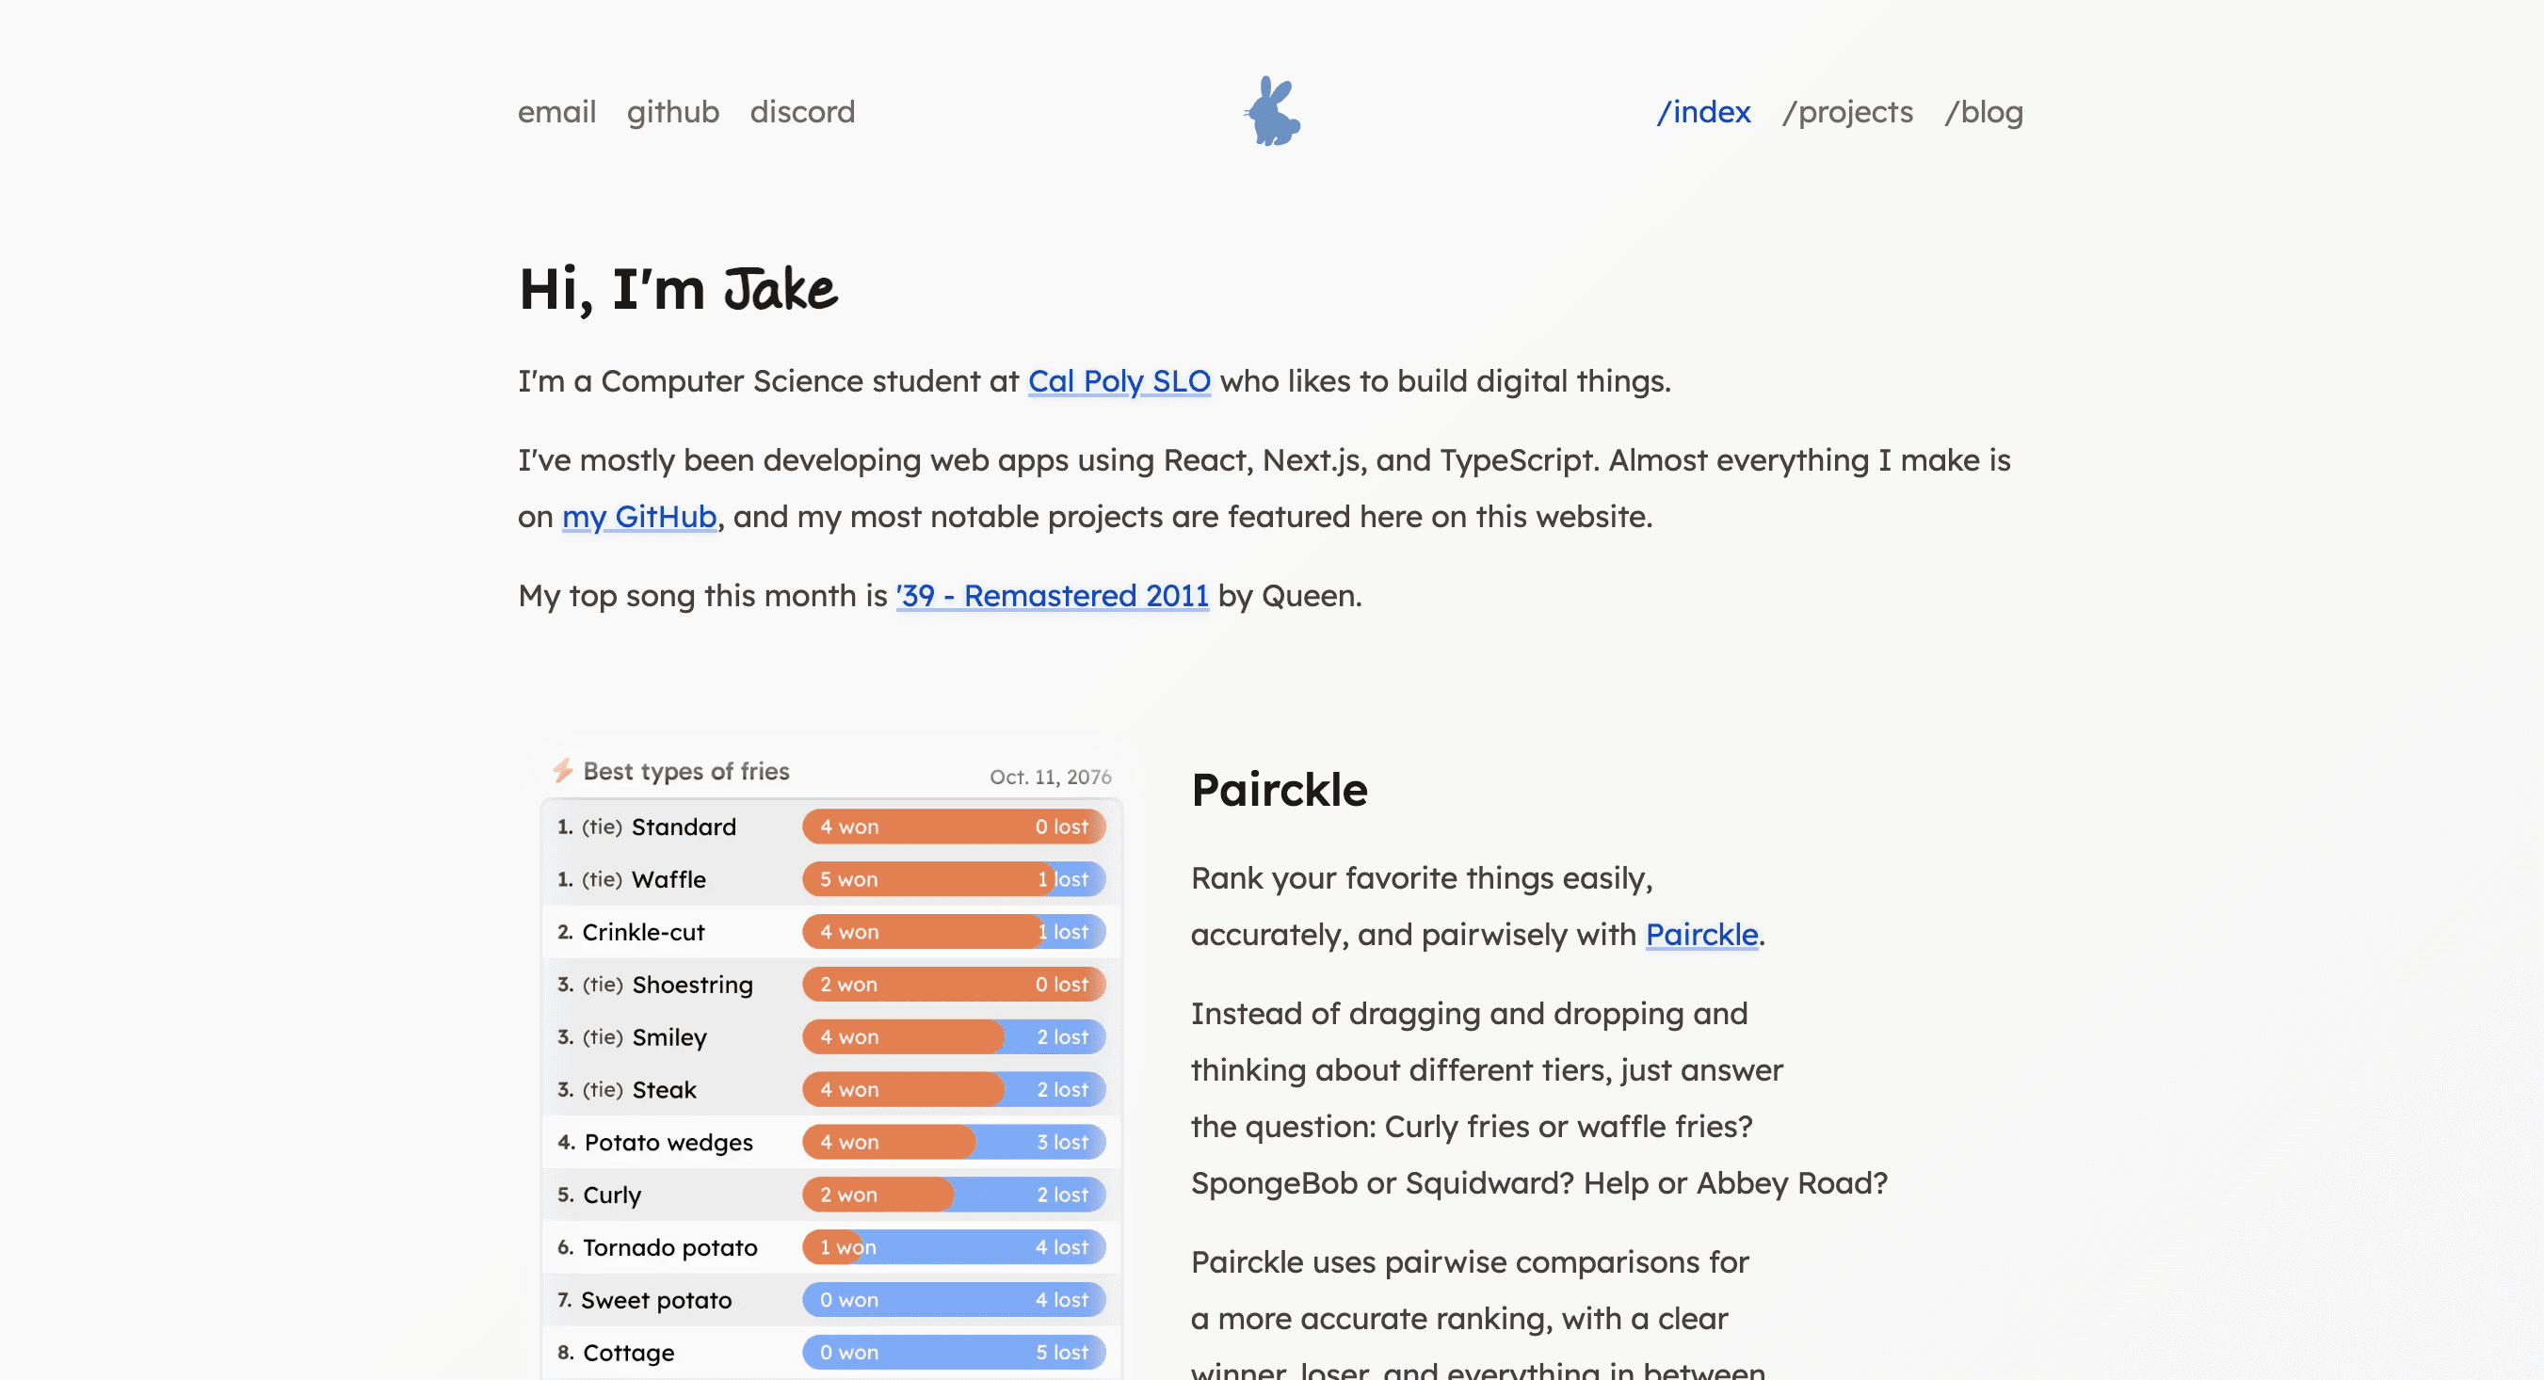The width and height of the screenshot is (2544, 1380).
Task: Click the Tornado potato "1 won" bar
Action: pos(846,1246)
